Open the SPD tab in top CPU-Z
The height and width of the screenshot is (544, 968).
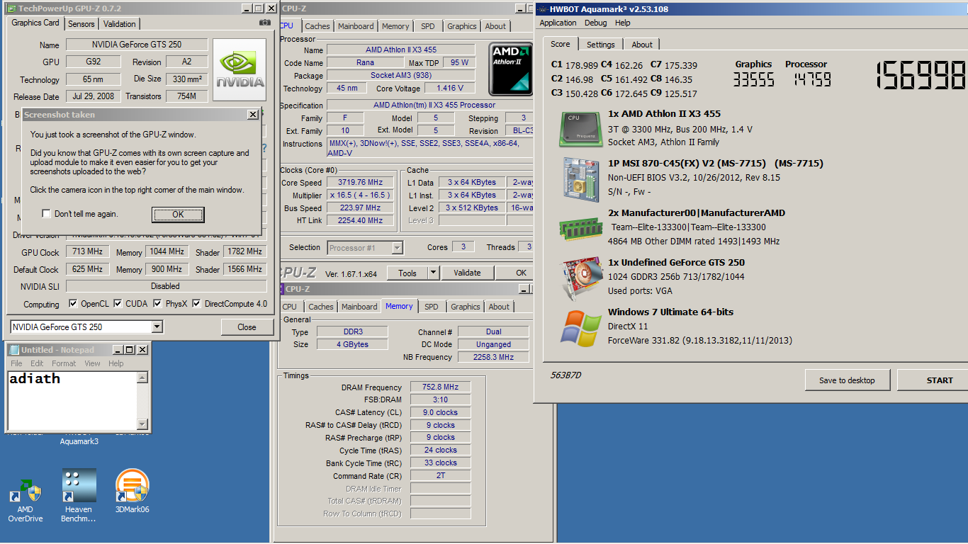click(x=428, y=26)
